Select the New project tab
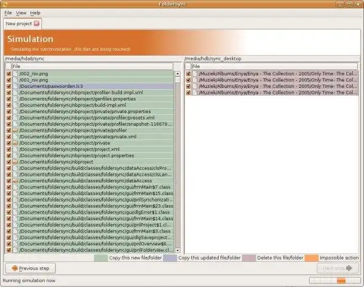The width and height of the screenshot is (364, 287). coord(23,24)
